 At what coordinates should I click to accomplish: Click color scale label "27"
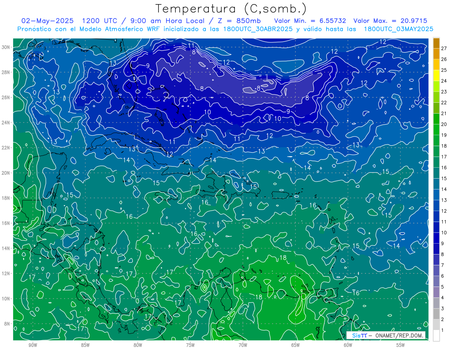[x=444, y=48]
